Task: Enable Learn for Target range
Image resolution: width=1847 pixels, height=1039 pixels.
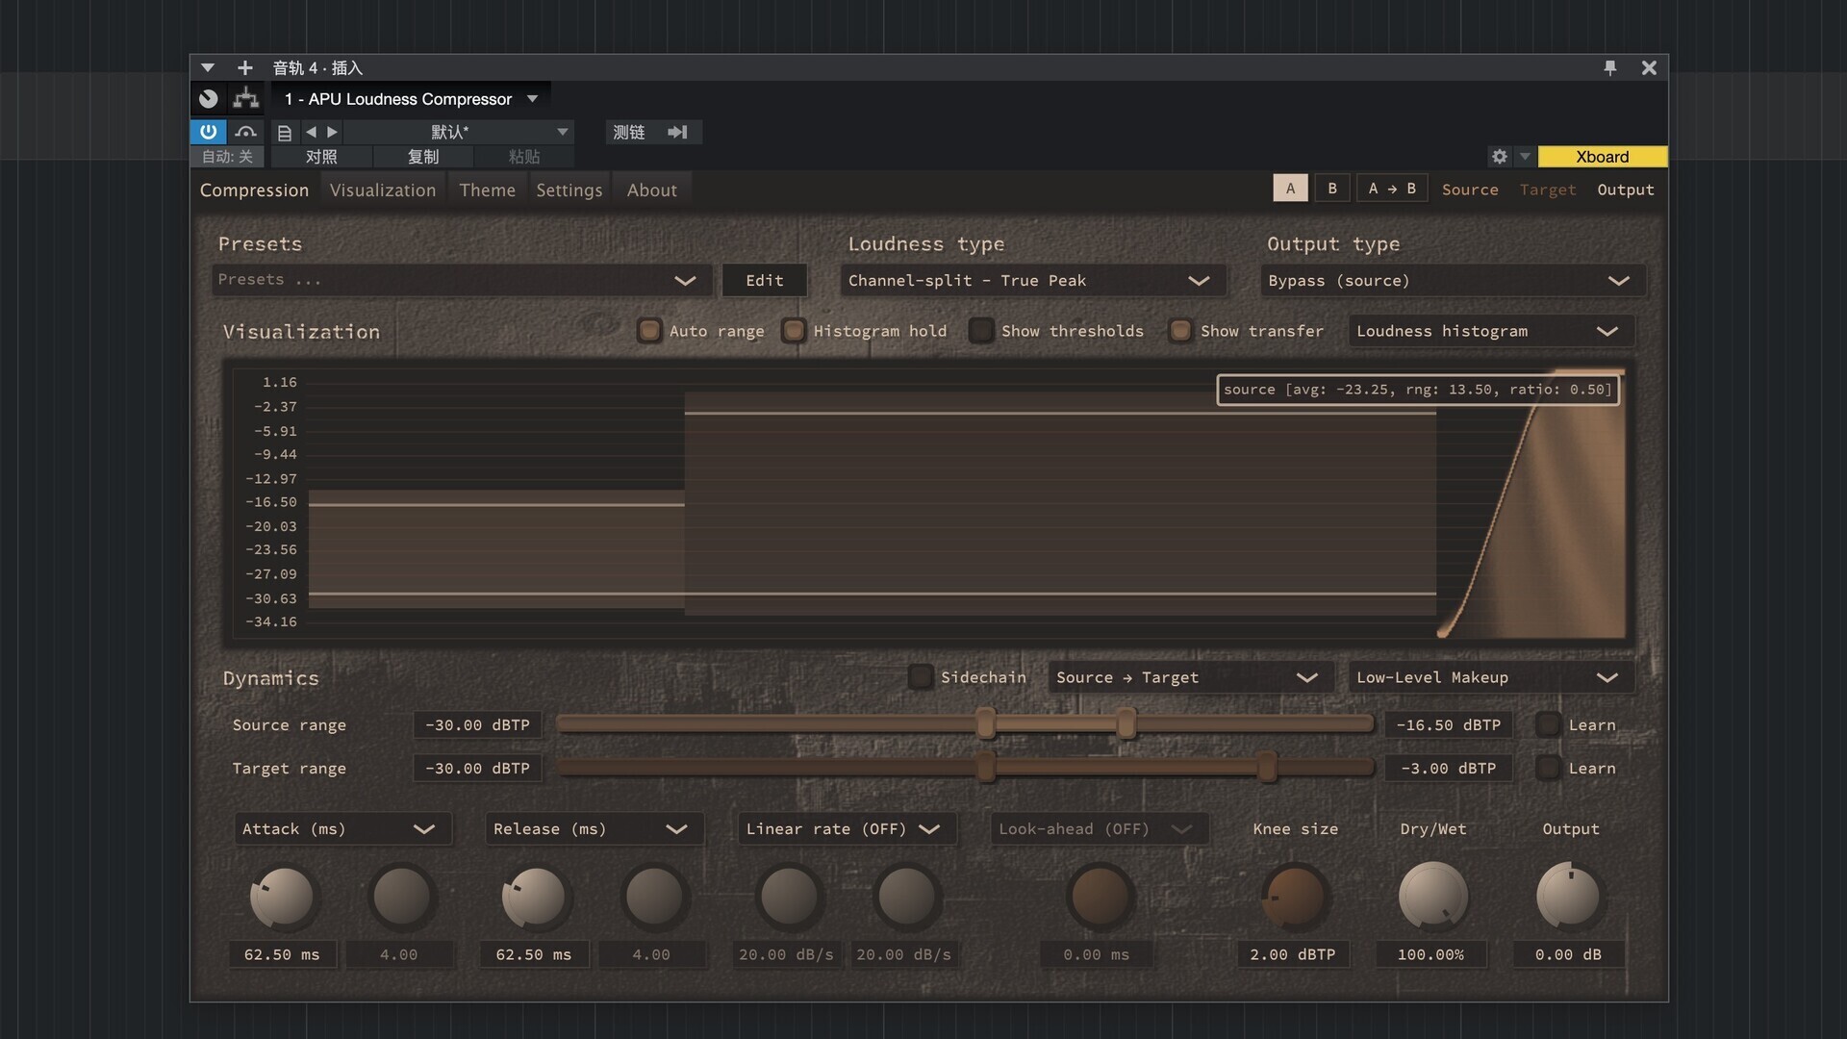Action: [x=1547, y=768]
